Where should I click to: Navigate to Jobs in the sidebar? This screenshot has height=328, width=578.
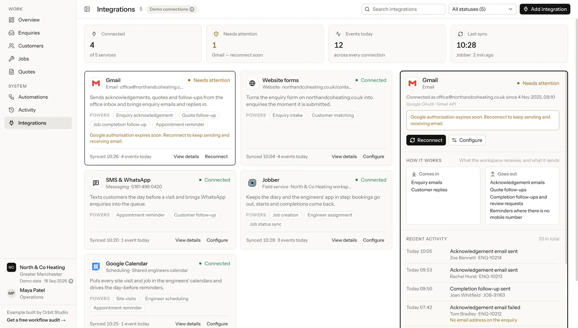pos(38,59)
